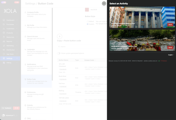Click the Book Now row name

click(63, 76)
